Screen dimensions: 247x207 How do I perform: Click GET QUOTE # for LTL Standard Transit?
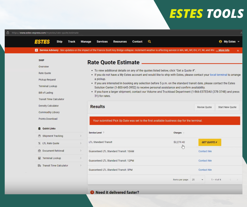tap(210, 142)
